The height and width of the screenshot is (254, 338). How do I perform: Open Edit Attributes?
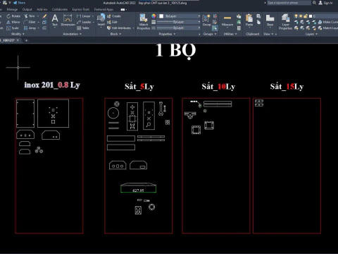point(119,28)
